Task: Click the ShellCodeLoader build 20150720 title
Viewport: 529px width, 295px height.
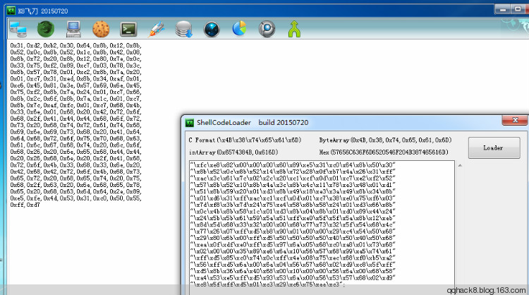Action: [x=253, y=122]
